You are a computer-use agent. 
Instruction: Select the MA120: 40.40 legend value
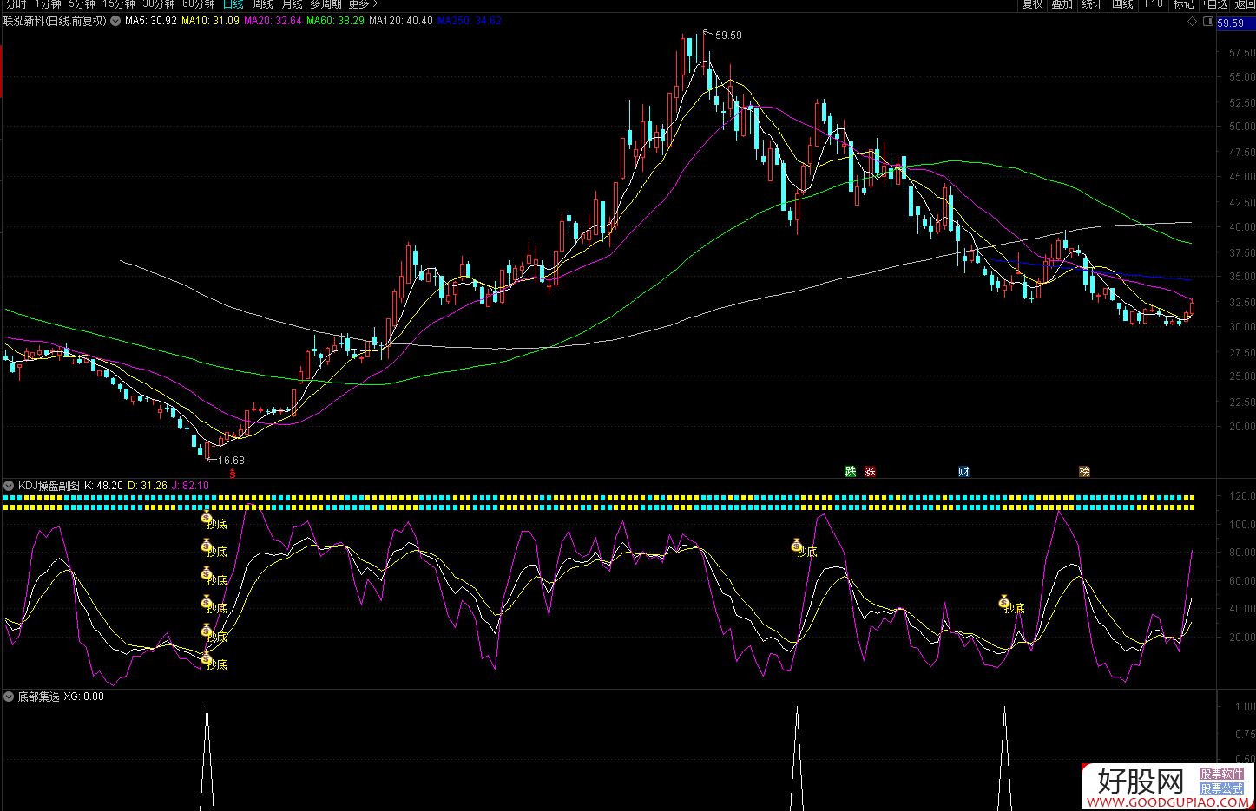[x=400, y=21]
